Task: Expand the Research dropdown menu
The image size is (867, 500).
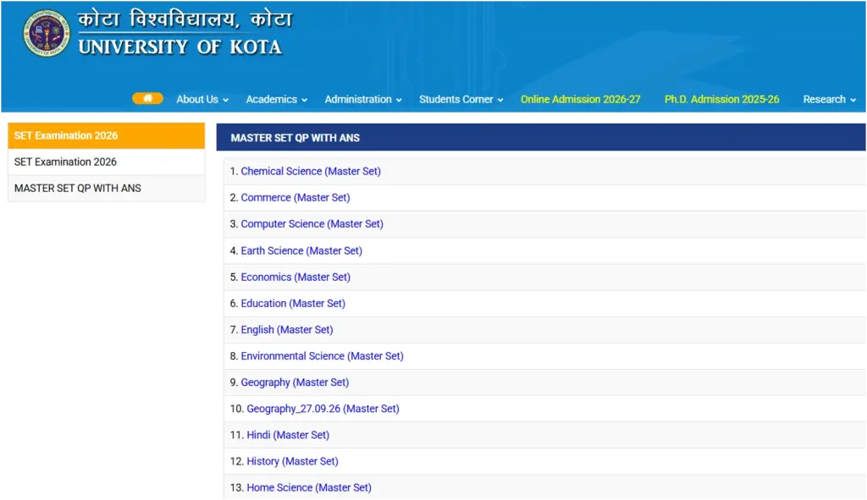Action: point(830,100)
